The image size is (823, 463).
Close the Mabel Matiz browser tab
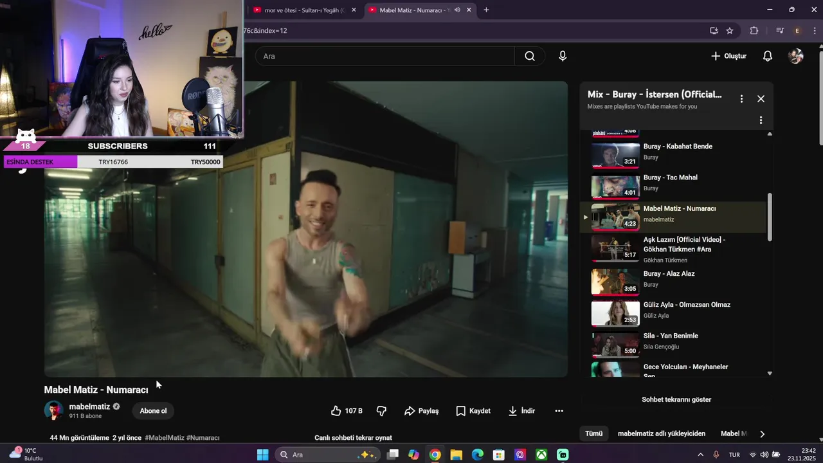pos(469,10)
